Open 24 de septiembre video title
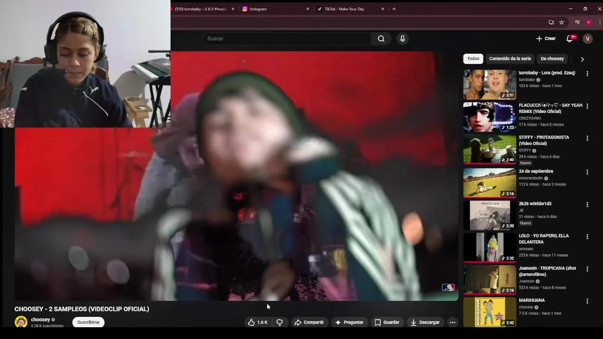This screenshot has height=339, width=603. click(536, 171)
